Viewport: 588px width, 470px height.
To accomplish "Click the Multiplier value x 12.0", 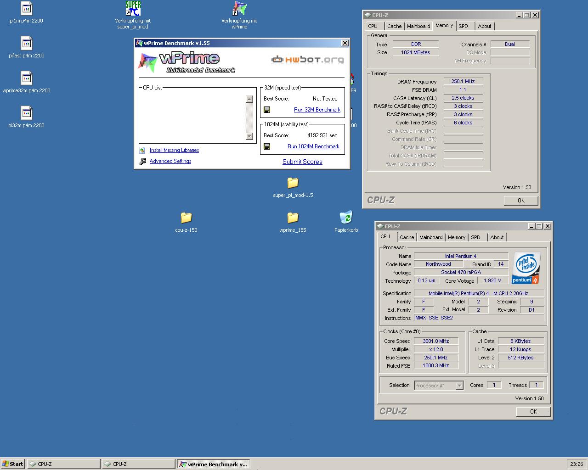I will click(436, 349).
